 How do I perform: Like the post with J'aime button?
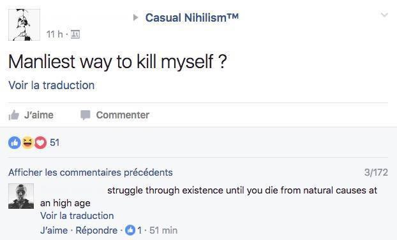coord(31,115)
